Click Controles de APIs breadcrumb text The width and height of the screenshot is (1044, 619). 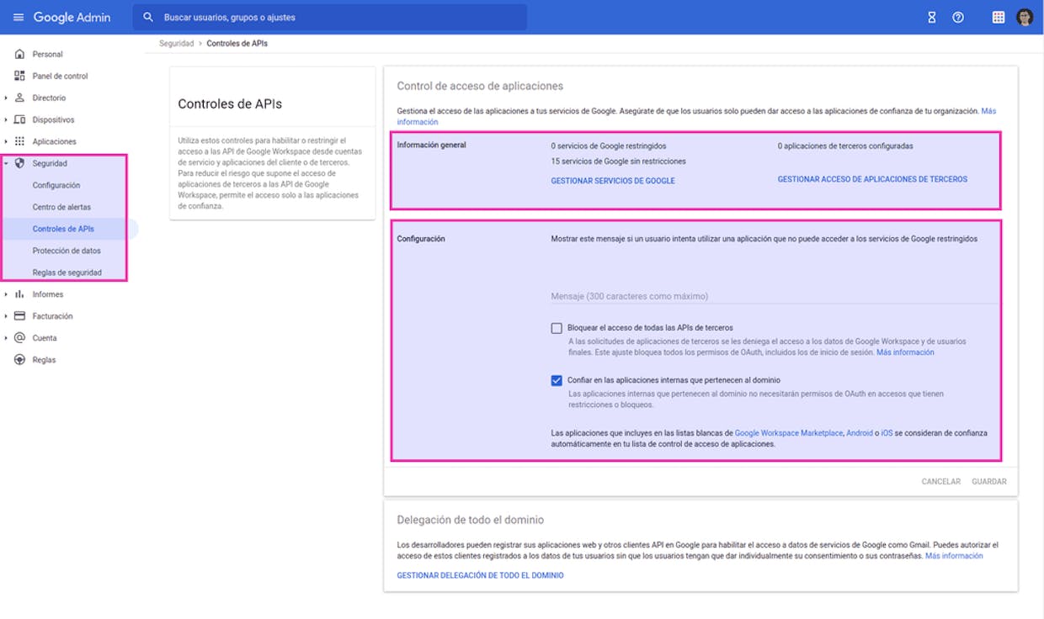pyautogui.click(x=237, y=43)
